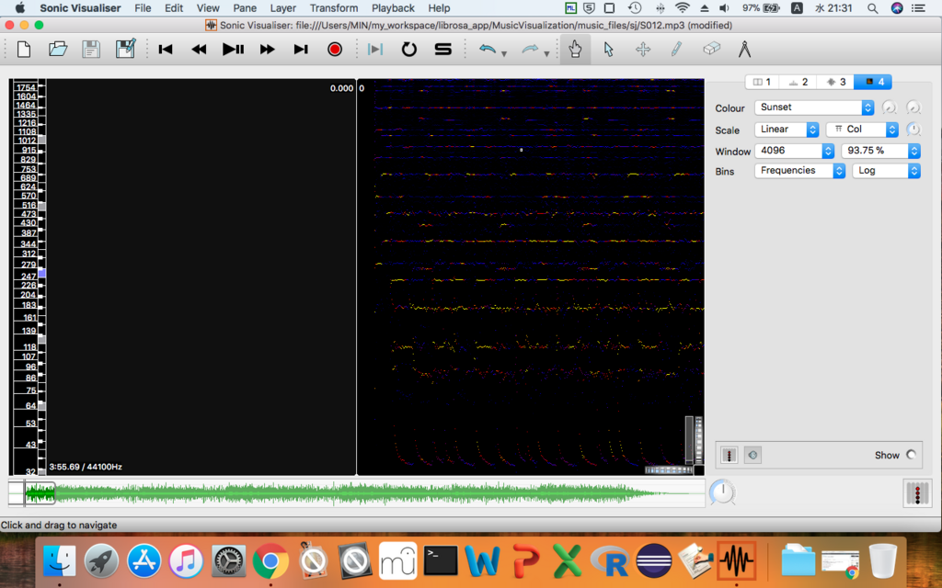Select the Select pointer tool
Screen dimensions: 942x588
609,50
